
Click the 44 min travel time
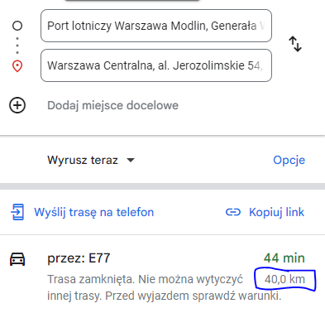[284, 258]
